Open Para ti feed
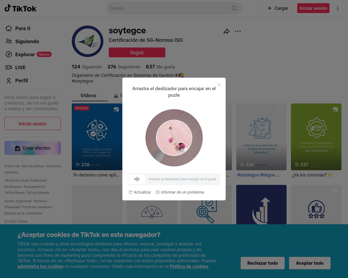The image size is (348, 278). pos(18,28)
